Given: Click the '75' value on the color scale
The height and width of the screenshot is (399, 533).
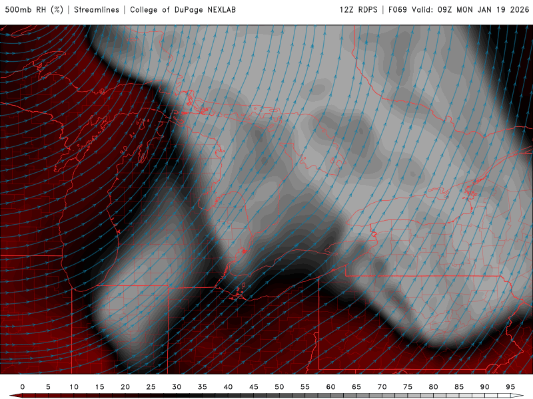Looking at the screenshot, I should coord(408,387).
